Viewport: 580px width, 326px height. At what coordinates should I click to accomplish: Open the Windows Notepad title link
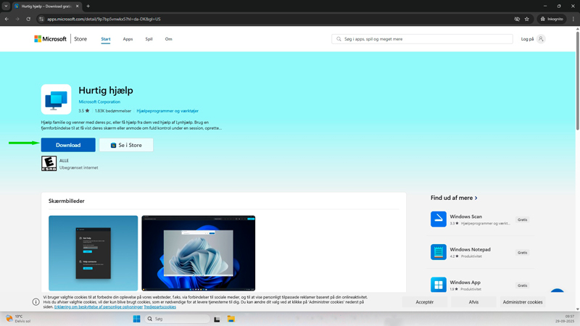470,249
